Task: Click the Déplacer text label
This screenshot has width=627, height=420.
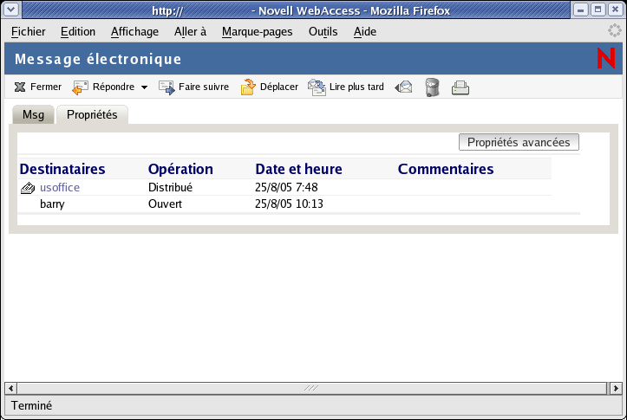Action: coord(279,87)
